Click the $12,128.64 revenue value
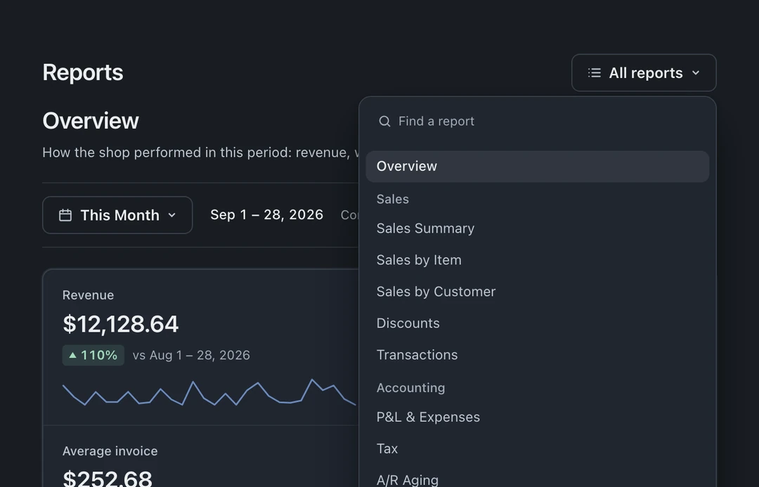This screenshot has width=759, height=487. coord(121,324)
